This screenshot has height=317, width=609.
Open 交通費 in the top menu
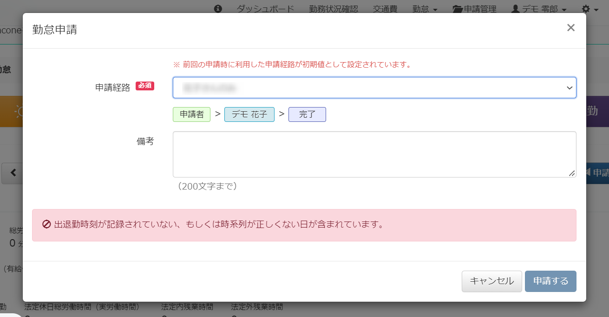[385, 9]
